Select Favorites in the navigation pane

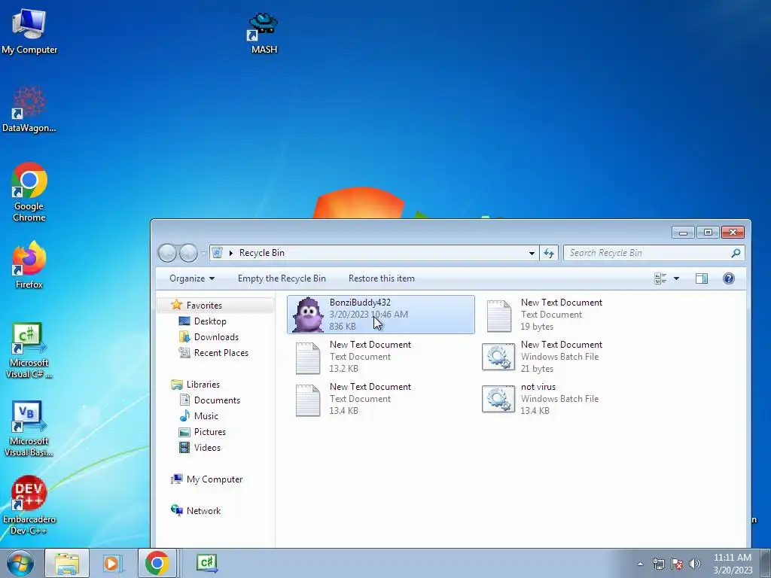pyautogui.click(x=215, y=306)
